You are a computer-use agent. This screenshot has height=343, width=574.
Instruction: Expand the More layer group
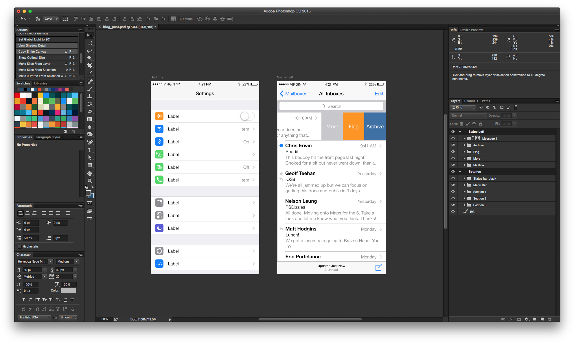[464, 158]
